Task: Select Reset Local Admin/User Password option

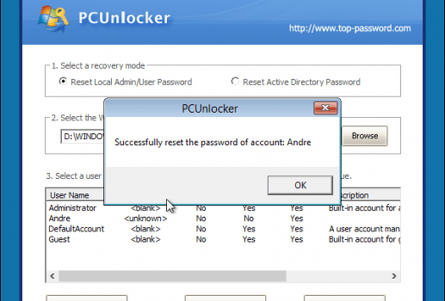Action: tap(63, 82)
